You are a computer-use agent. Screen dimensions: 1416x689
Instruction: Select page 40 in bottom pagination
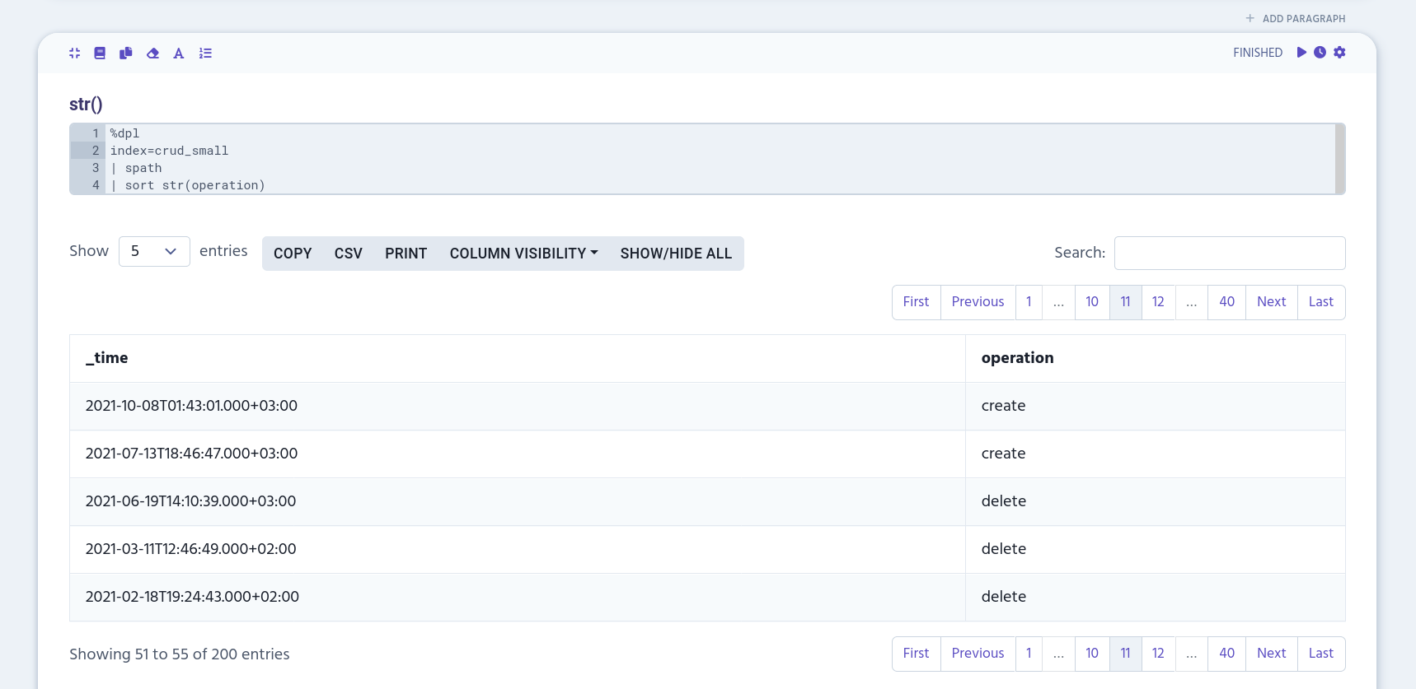1226,654
